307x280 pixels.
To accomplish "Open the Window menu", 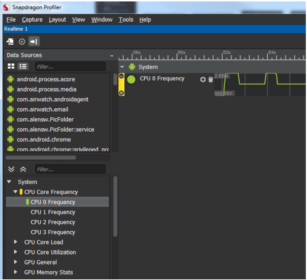I will click(102, 19).
